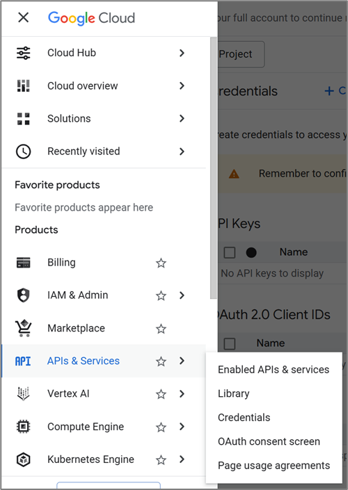Click the Marketplace cart icon

pyautogui.click(x=24, y=328)
